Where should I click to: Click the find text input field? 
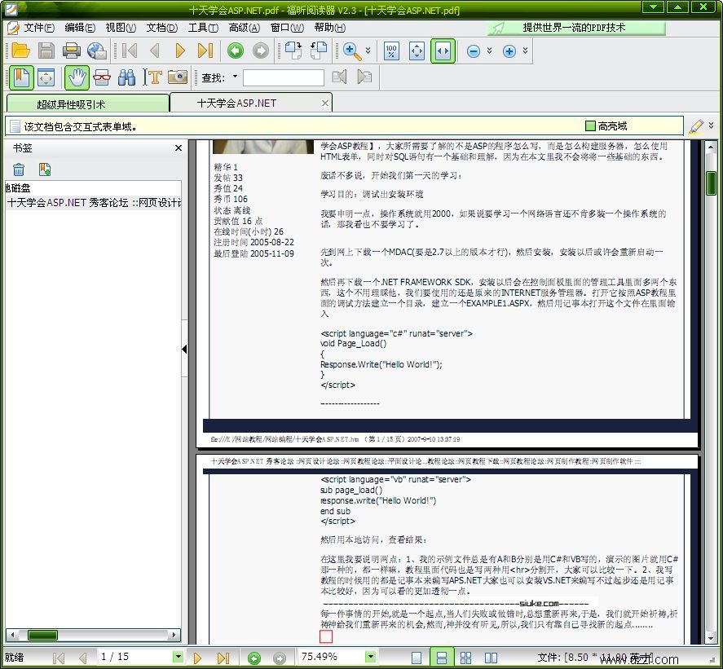coord(284,77)
